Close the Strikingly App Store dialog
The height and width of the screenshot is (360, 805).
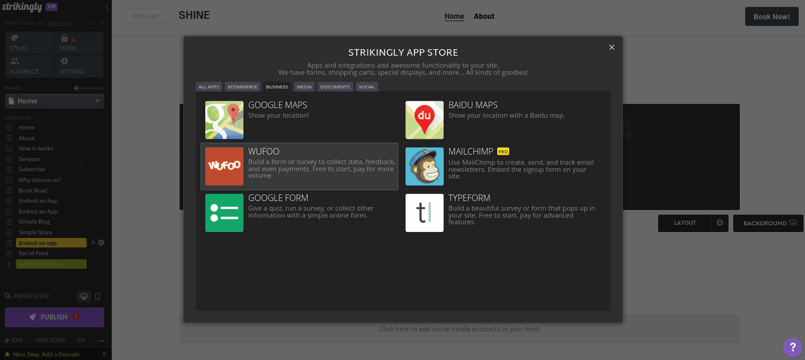point(611,47)
